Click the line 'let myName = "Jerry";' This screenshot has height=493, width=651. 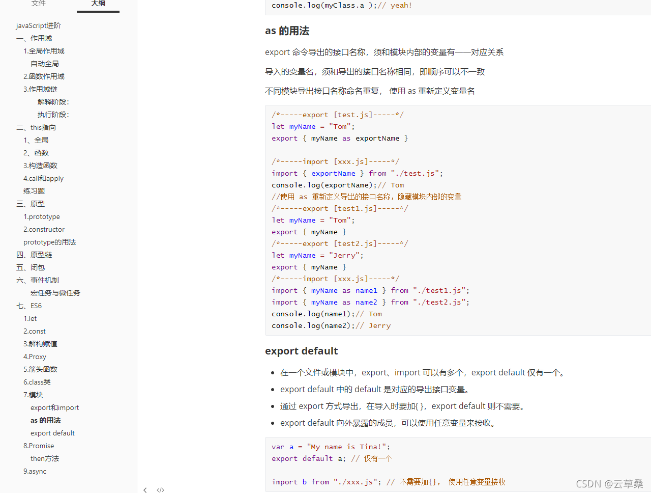tap(317, 255)
